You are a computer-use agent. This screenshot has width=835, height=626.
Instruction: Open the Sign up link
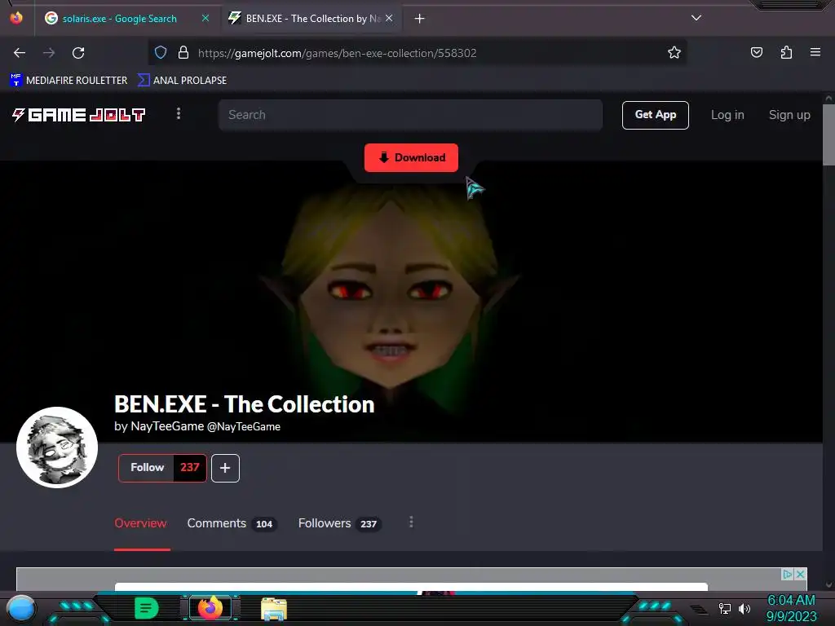(x=789, y=115)
